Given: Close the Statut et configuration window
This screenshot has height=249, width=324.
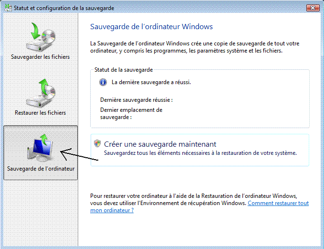Looking at the screenshot, I should pos(313,8).
